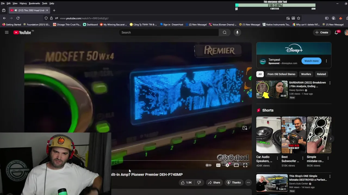The width and height of the screenshot is (348, 195).
Task: Open Car Audio Speakers short thumbnail
Action: point(268,135)
